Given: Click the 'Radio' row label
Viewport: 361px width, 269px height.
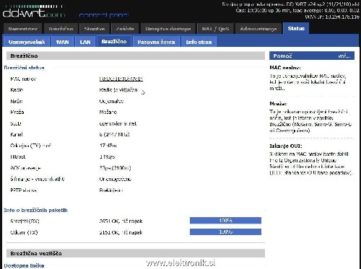Looking at the screenshot, I should coord(17,90).
